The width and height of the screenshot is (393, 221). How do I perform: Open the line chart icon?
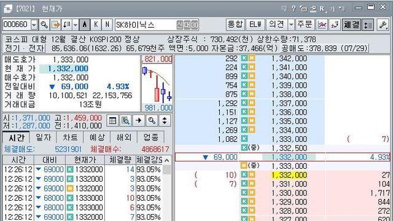tap(322, 25)
